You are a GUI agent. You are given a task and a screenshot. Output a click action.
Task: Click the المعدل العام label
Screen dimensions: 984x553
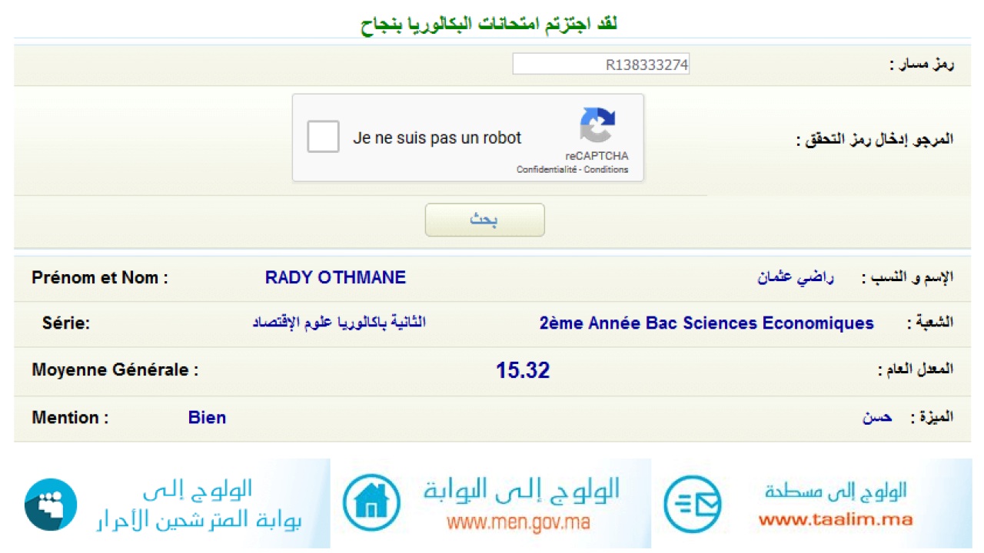click(916, 370)
